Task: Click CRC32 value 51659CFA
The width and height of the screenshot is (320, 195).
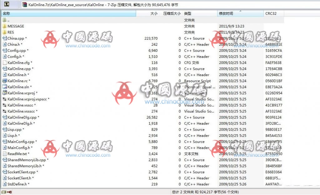Action: click(274, 50)
